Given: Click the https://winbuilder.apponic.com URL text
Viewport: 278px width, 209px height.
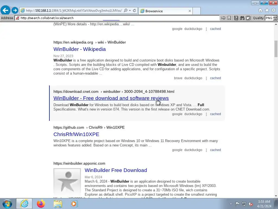Looking at the screenshot, I should 79,163.
